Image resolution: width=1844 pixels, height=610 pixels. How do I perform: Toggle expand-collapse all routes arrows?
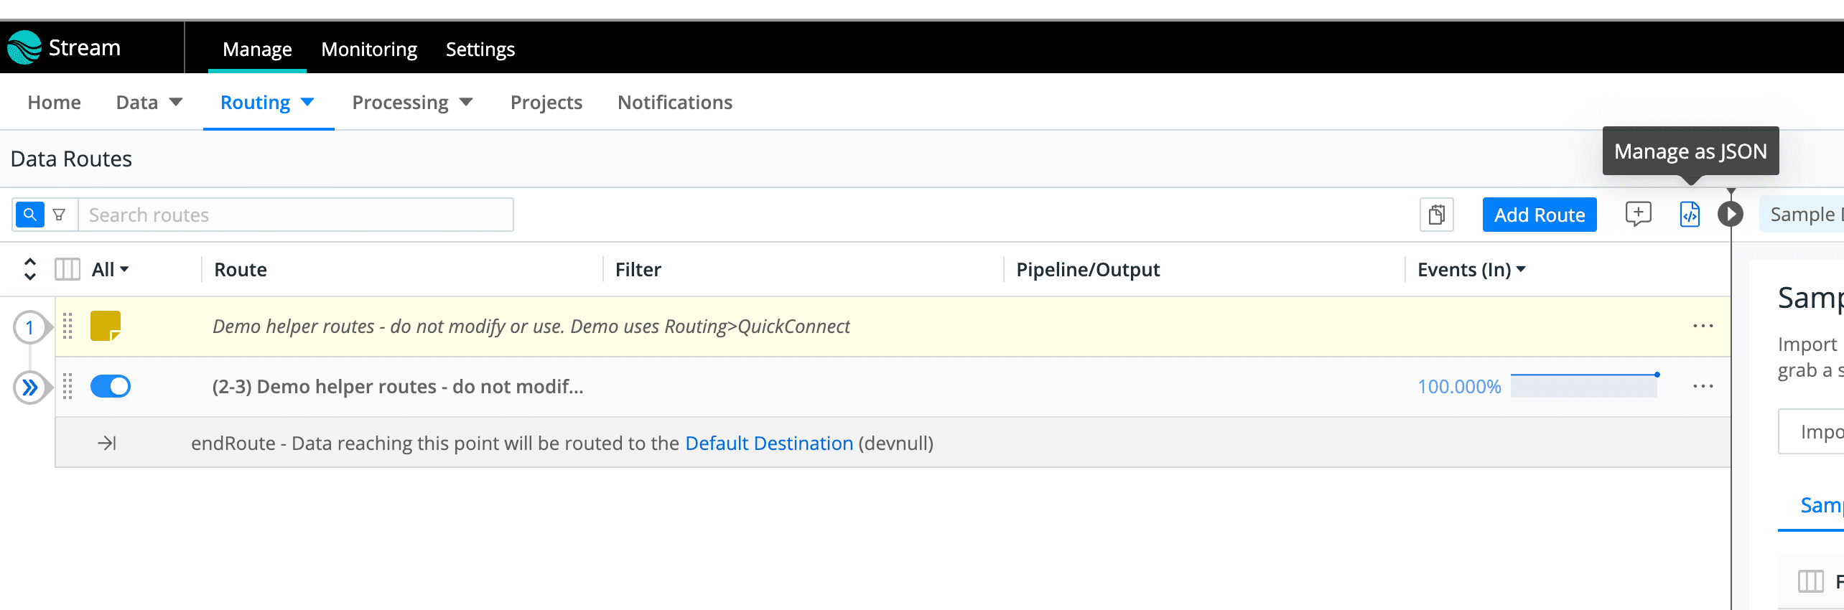coord(30,269)
